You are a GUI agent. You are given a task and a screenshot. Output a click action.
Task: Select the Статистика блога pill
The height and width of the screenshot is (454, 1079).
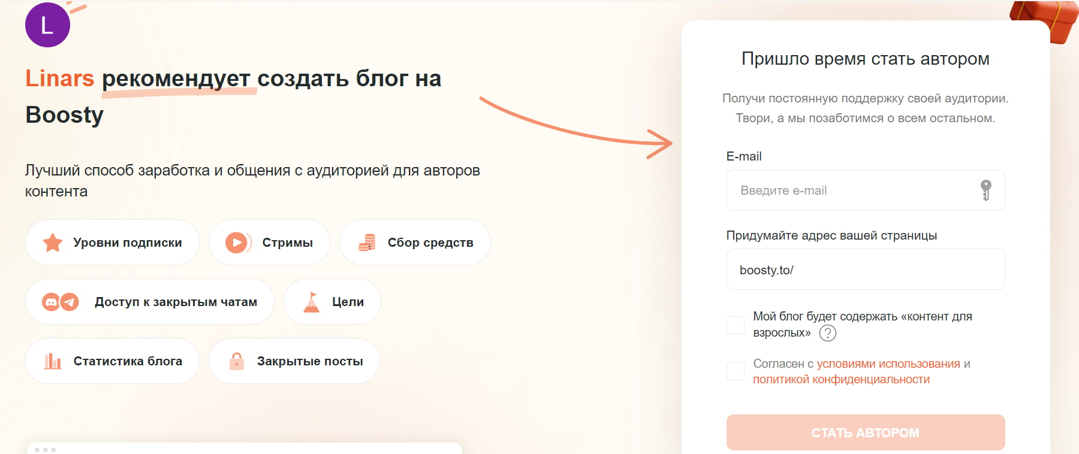pyautogui.click(x=112, y=361)
